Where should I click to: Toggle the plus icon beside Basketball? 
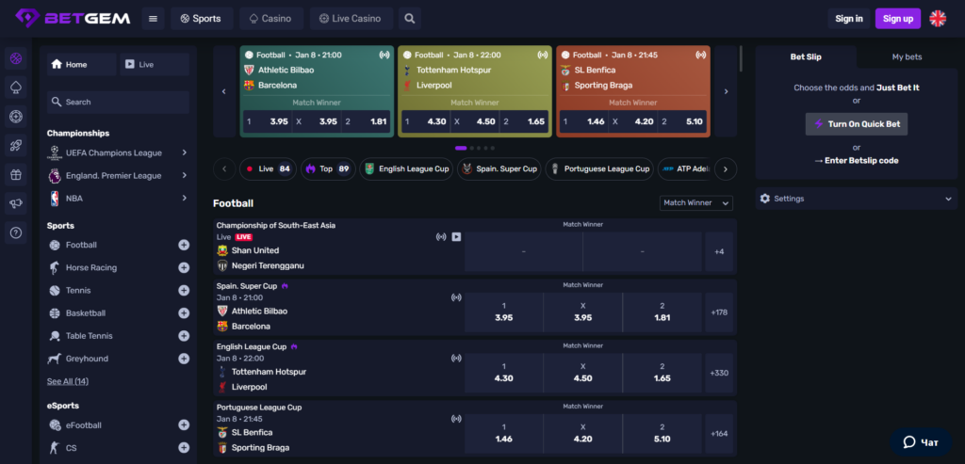[x=184, y=313]
